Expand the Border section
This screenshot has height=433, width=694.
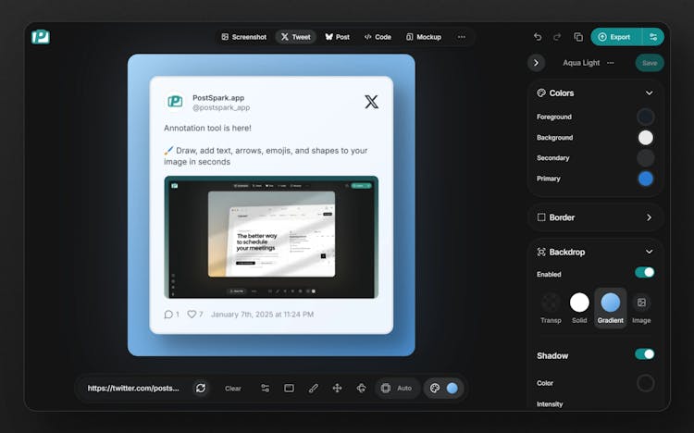649,217
